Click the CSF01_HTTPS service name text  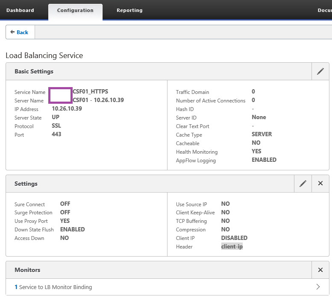coord(90,91)
